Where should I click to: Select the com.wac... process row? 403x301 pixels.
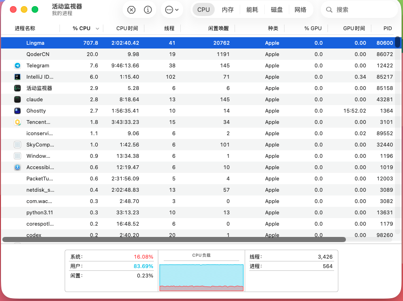(x=198, y=201)
